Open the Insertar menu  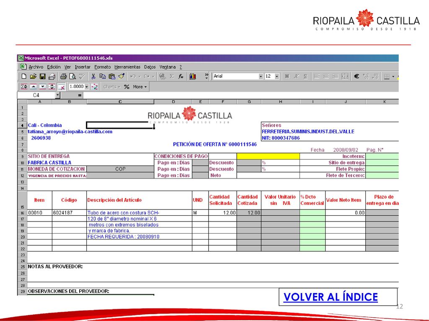[83, 67]
